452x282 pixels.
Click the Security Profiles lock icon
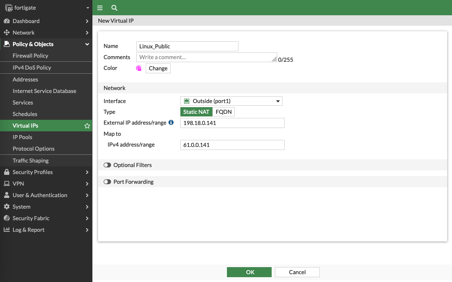click(x=6, y=172)
